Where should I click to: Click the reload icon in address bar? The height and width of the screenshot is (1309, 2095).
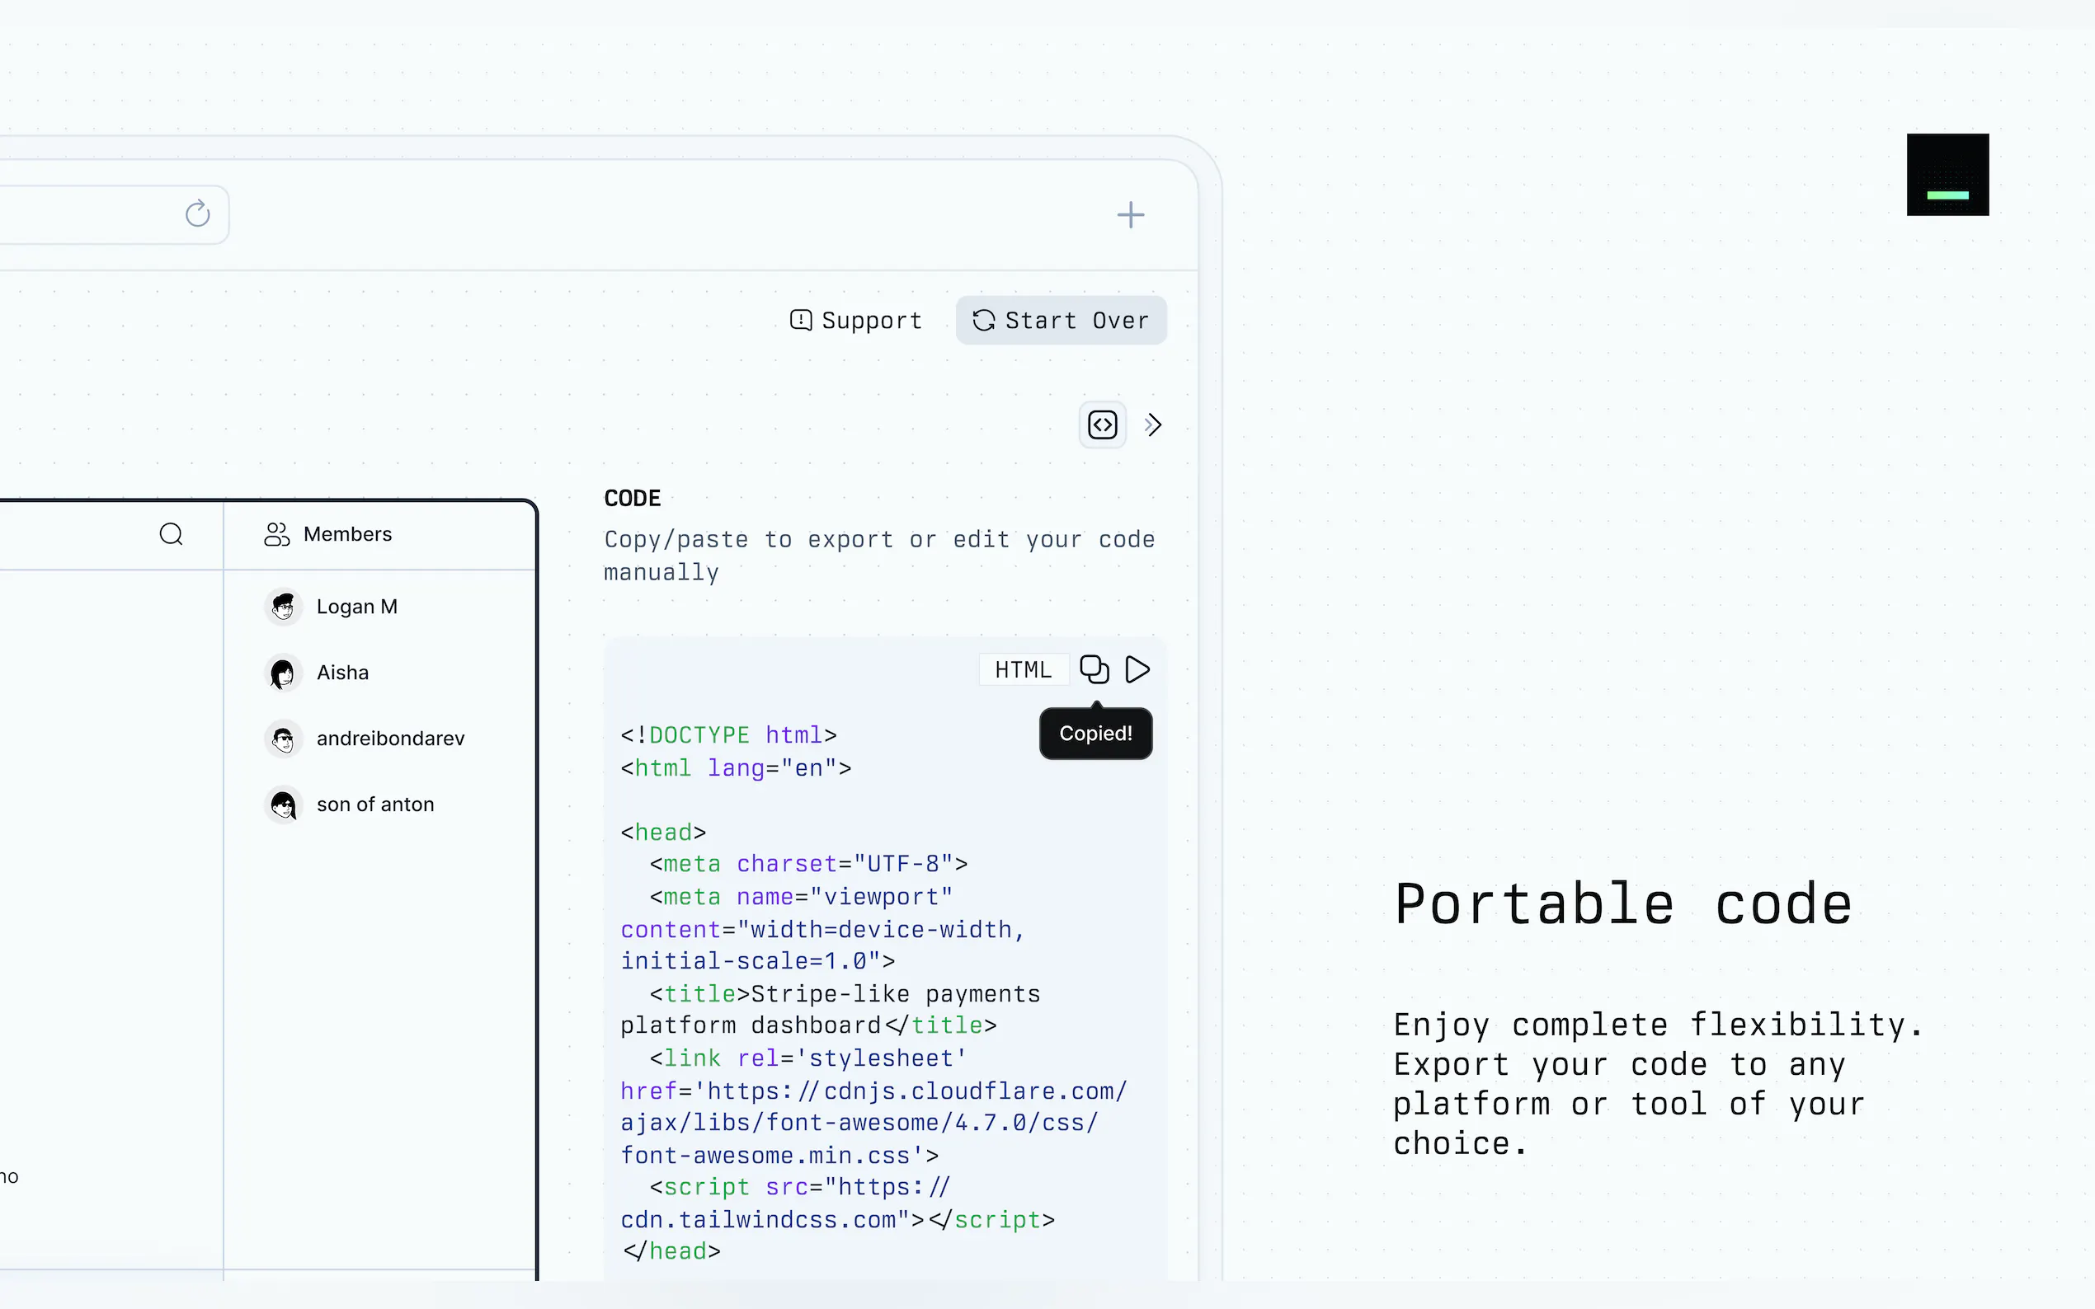(x=197, y=213)
